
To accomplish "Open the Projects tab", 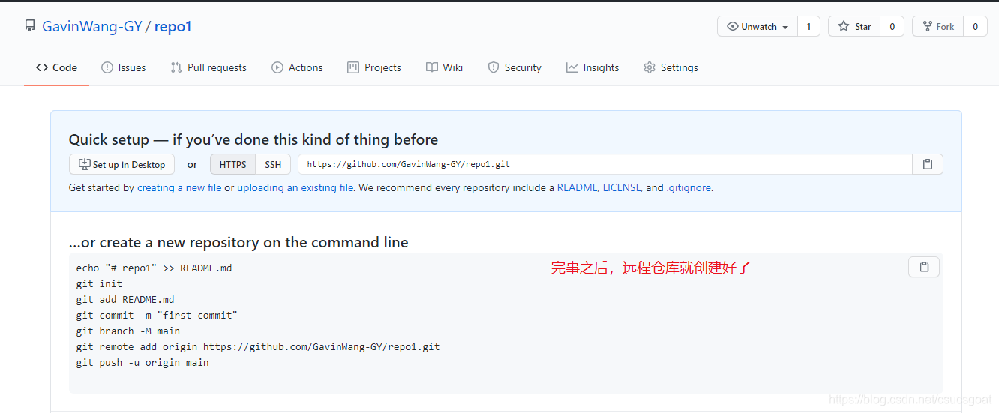I will [374, 67].
